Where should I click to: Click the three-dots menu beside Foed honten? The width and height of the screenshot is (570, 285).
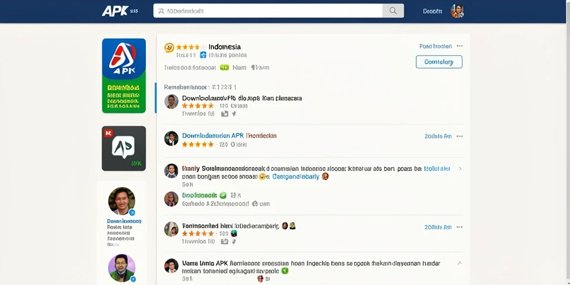click(x=460, y=46)
